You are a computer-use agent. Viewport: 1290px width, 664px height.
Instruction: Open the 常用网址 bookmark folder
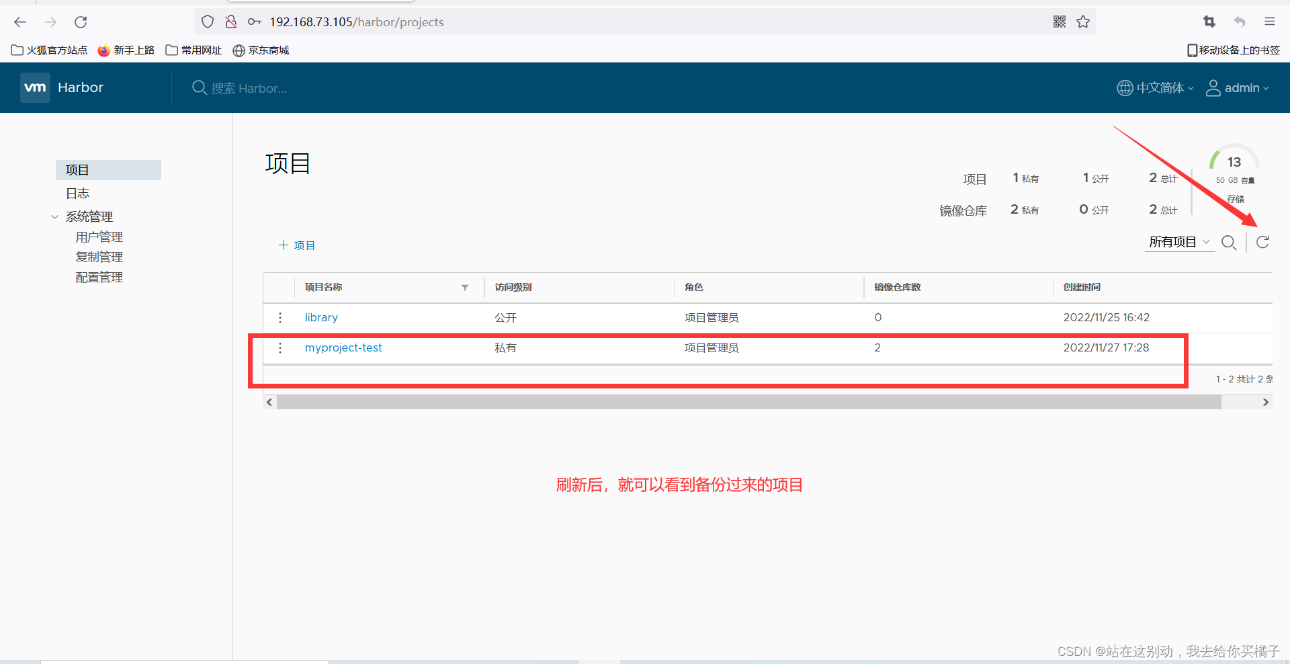tap(193, 50)
